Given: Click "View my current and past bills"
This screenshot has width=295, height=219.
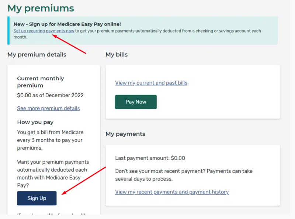Looking at the screenshot, I should [x=151, y=83].
